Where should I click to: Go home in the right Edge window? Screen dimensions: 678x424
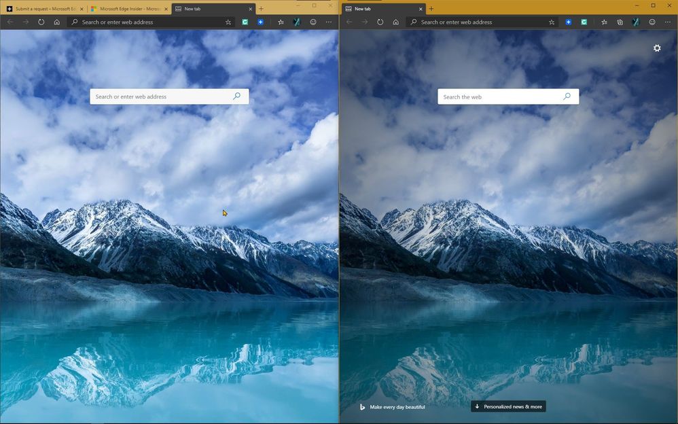click(395, 22)
